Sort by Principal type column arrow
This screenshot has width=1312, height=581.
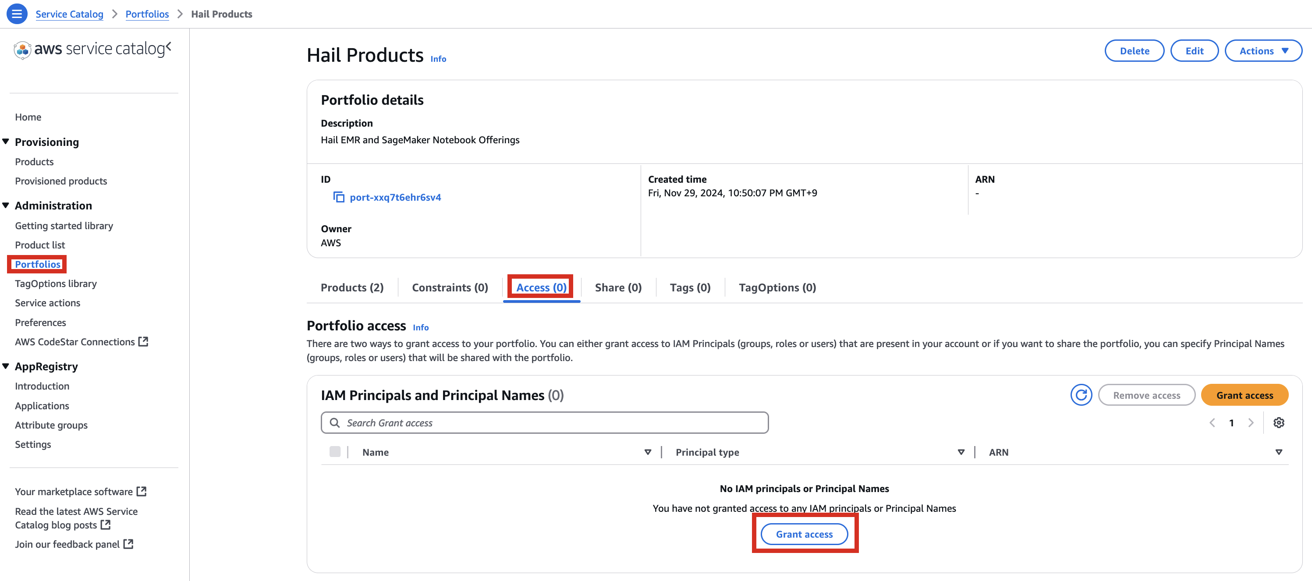[x=961, y=452]
